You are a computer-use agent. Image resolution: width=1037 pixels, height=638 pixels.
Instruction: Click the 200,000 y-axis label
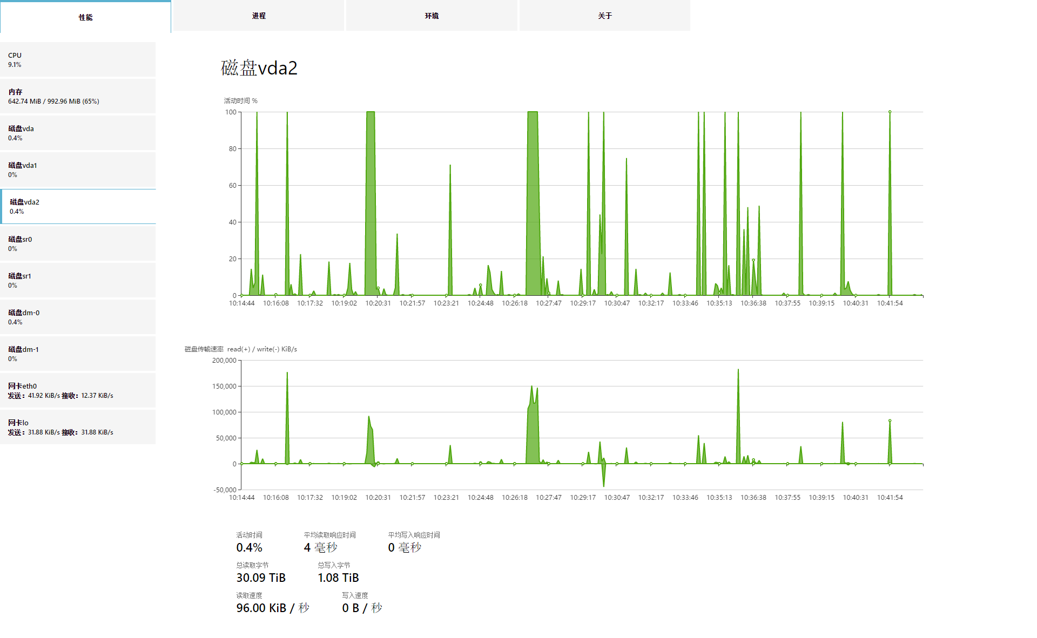[224, 361]
